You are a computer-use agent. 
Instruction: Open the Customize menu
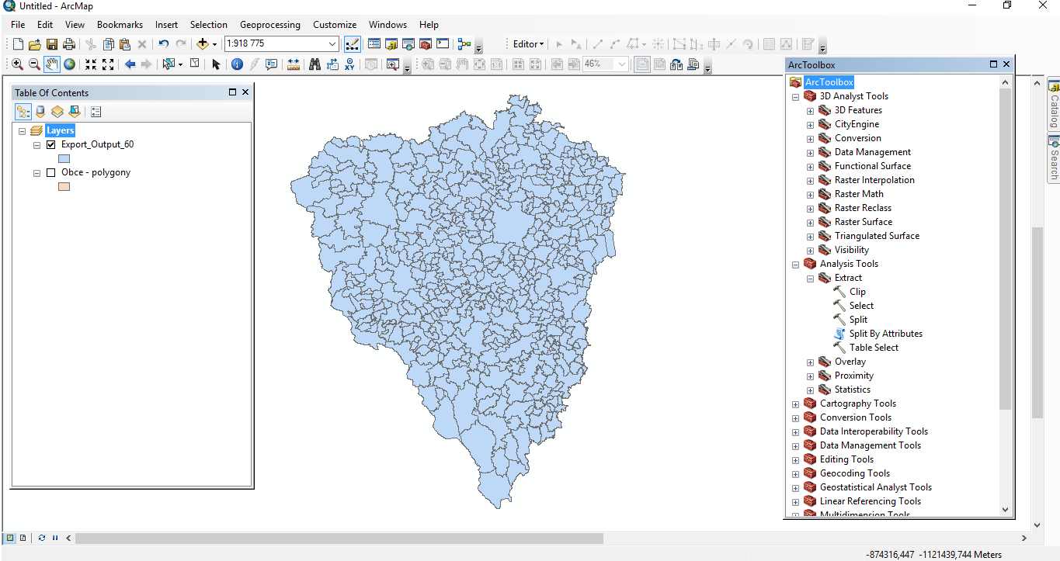tap(335, 25)
